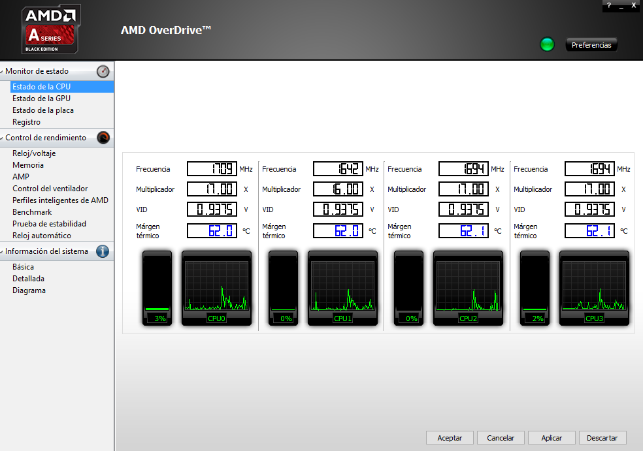643x451 pixels.
Task: Click the 1709 MHz frequency readout
Action: [212, 169]
